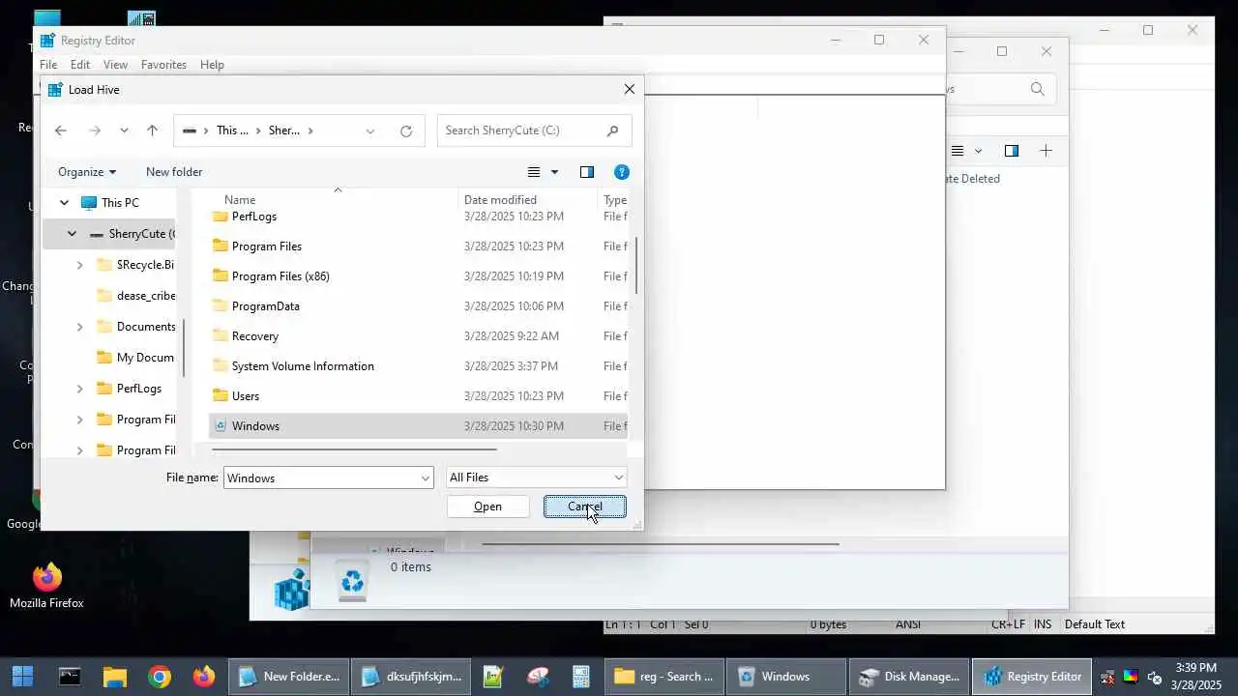Viewport: 1238px width, 696px height.
Task: Select Program Files folder icon in list
Action: point(220,246)
